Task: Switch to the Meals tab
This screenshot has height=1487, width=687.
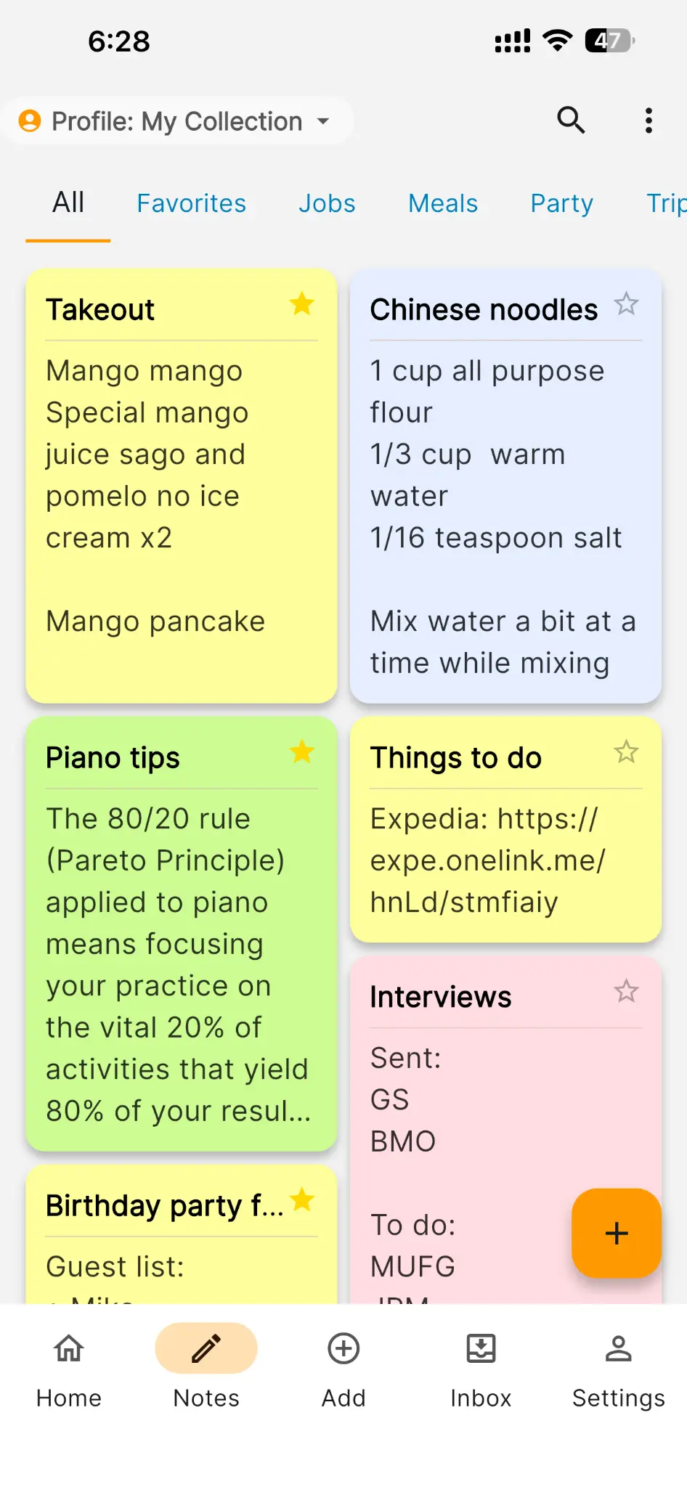Action: click(x=443, y=203)
